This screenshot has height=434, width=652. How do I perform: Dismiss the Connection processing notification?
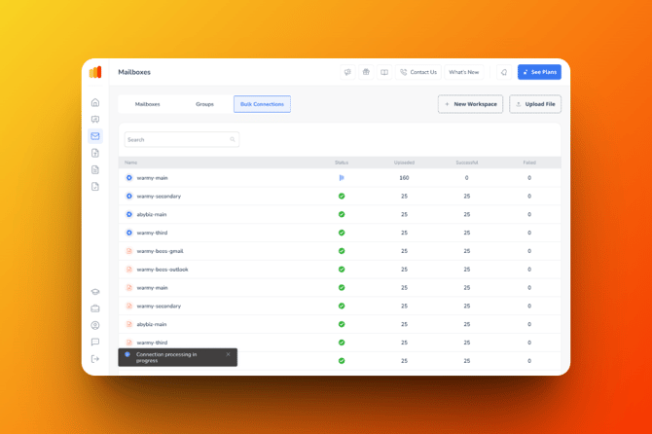229,354
